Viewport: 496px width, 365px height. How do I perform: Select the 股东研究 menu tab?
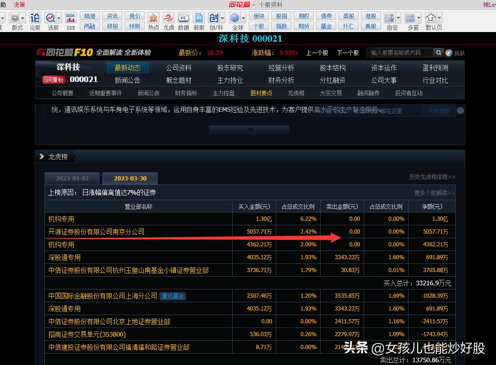(x=230, y=68)
